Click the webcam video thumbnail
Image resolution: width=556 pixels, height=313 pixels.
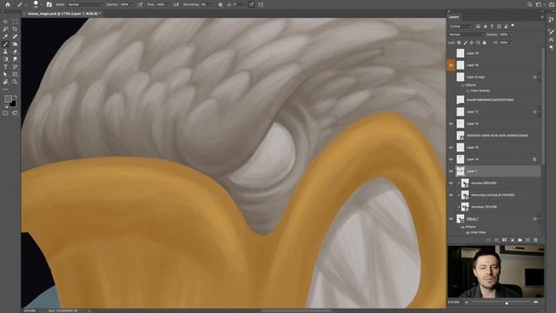point(496,271)
